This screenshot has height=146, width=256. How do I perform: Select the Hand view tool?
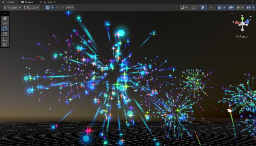(x=5, y=18)
